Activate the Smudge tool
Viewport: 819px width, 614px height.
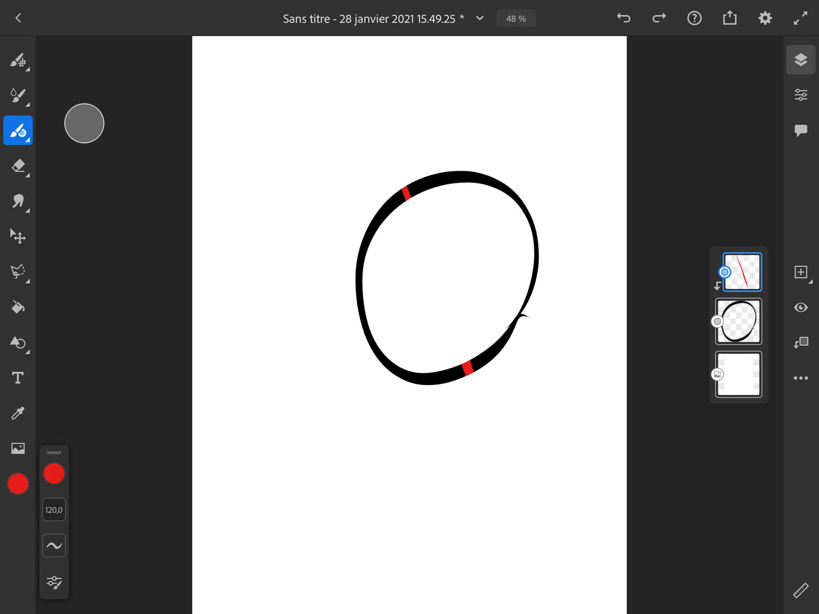point(18,201)
